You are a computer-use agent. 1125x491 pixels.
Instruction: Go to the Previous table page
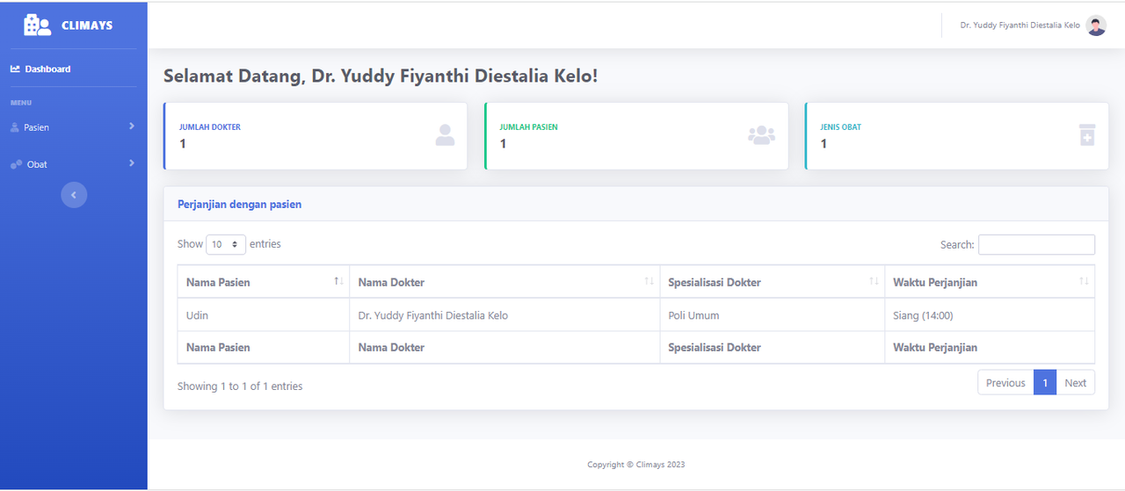click(1005, 383)
